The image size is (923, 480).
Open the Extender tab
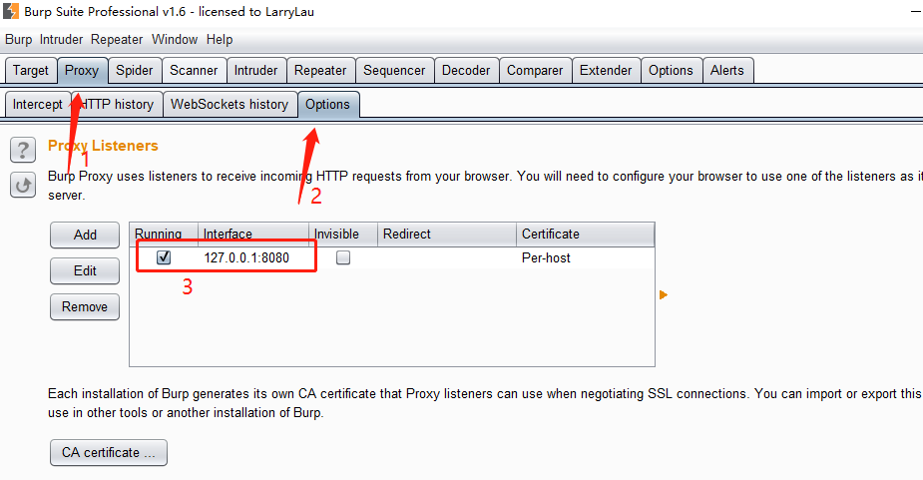point(606,71)
